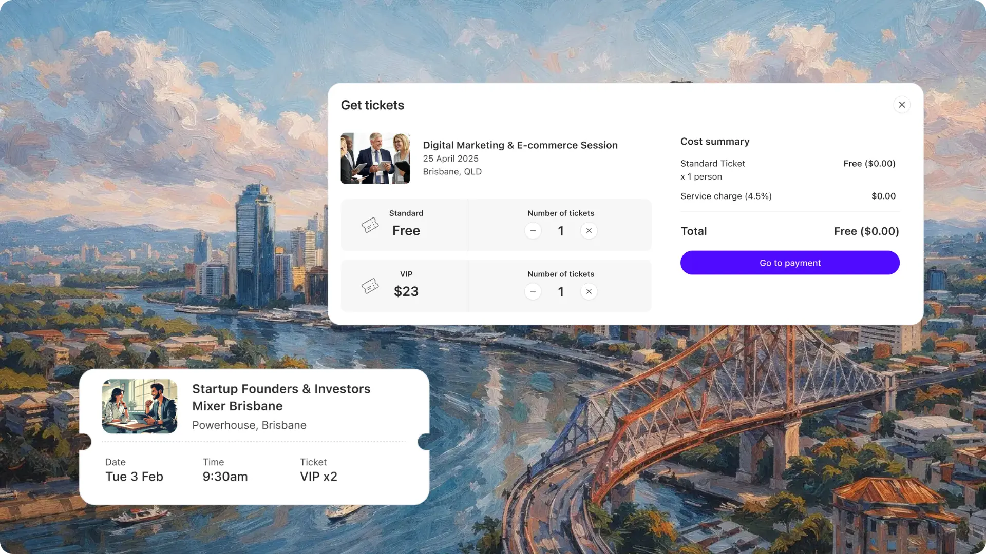Select the VIP $23 ticket option
986x554 pixels.
coord(405,286)
